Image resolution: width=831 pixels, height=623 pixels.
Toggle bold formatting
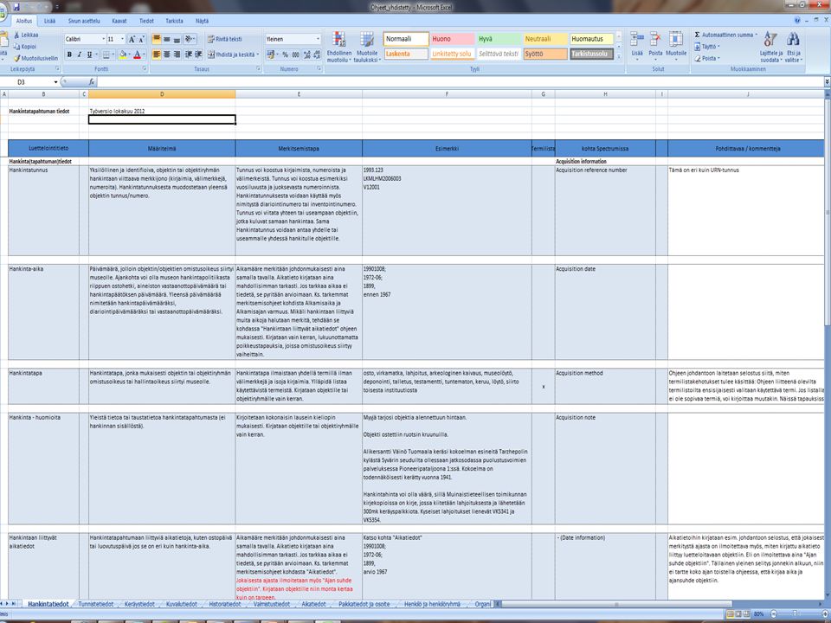coord(69,55)
